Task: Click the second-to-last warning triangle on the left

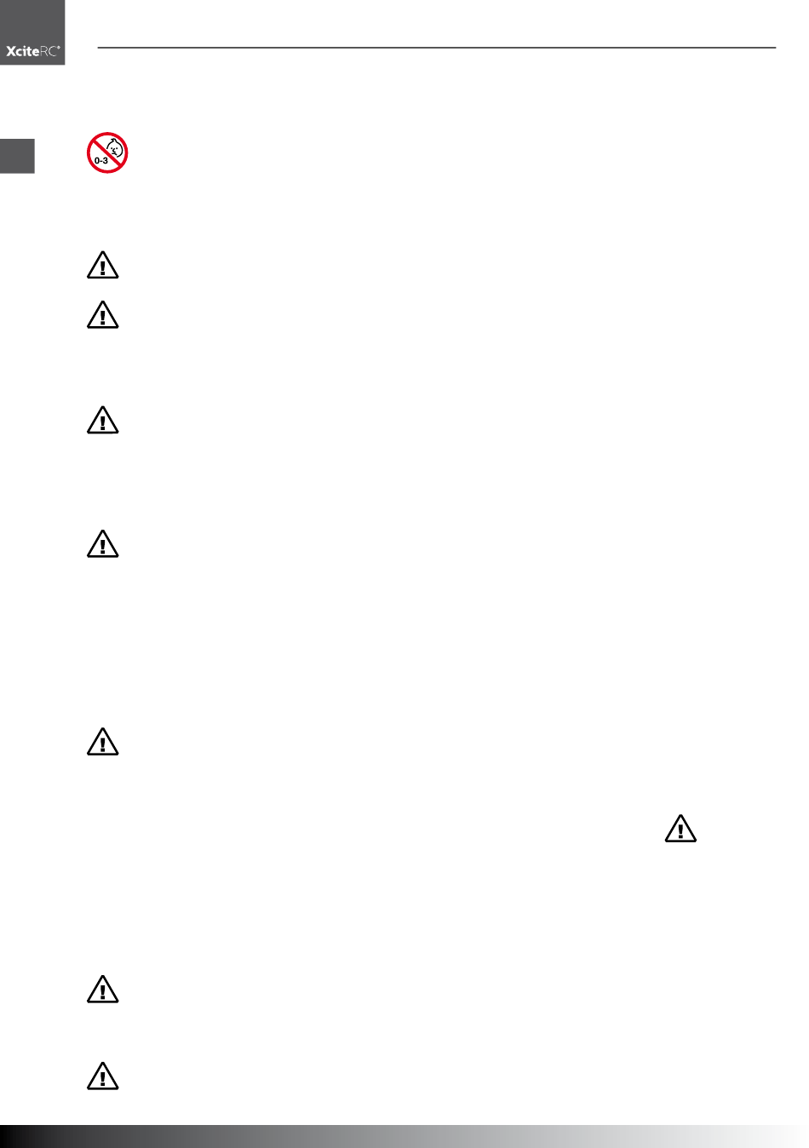Action: (x=103, y=990)
